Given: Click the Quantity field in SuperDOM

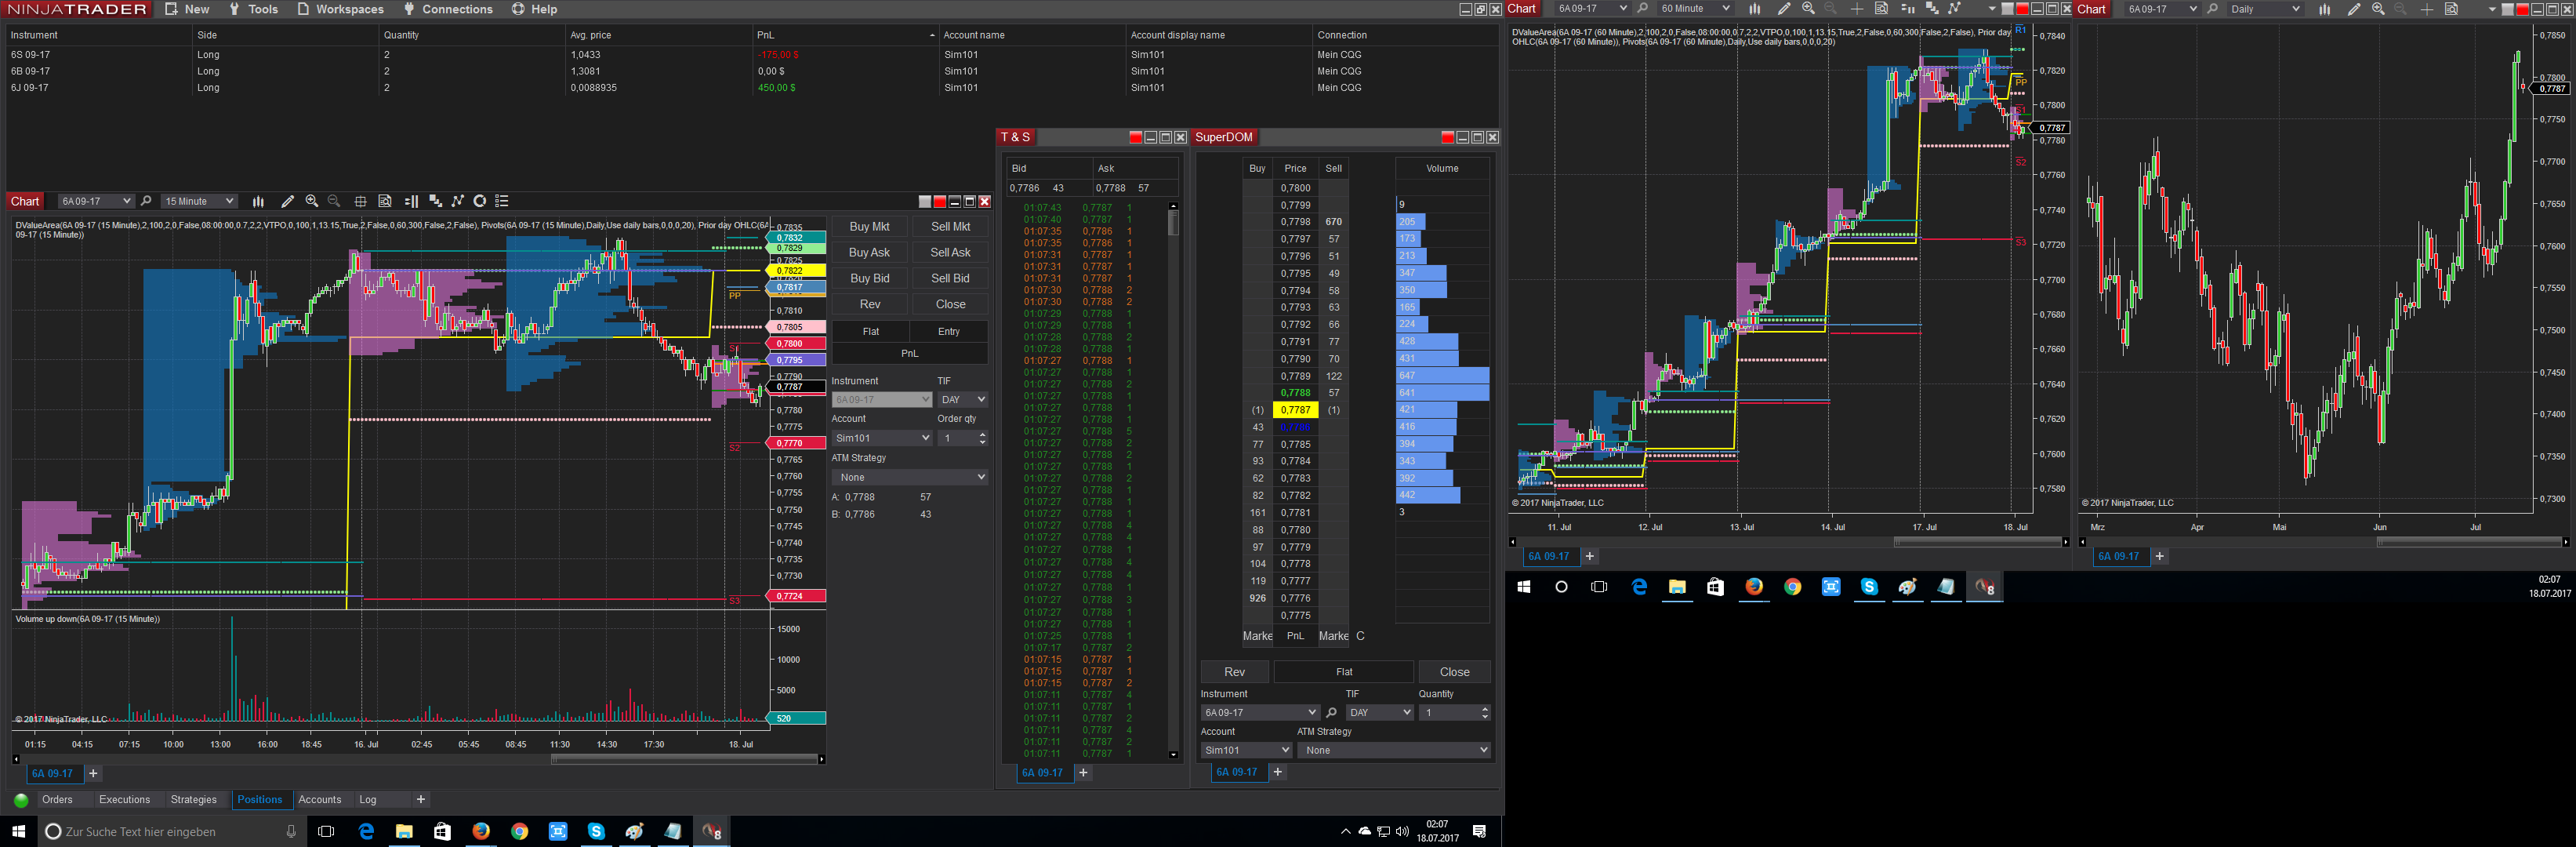Looking at the screenshot, I should pos(1455,713).
